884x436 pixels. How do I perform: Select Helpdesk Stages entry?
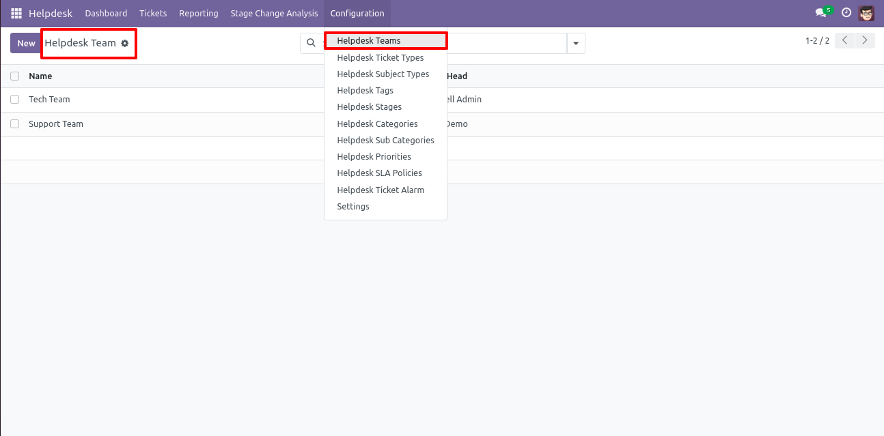(385, 106)
